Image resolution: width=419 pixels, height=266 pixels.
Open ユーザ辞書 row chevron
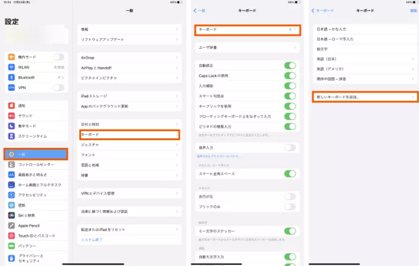coord(295,47)
